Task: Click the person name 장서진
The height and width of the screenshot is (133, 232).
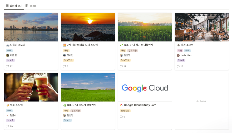Action: point(70,55)
